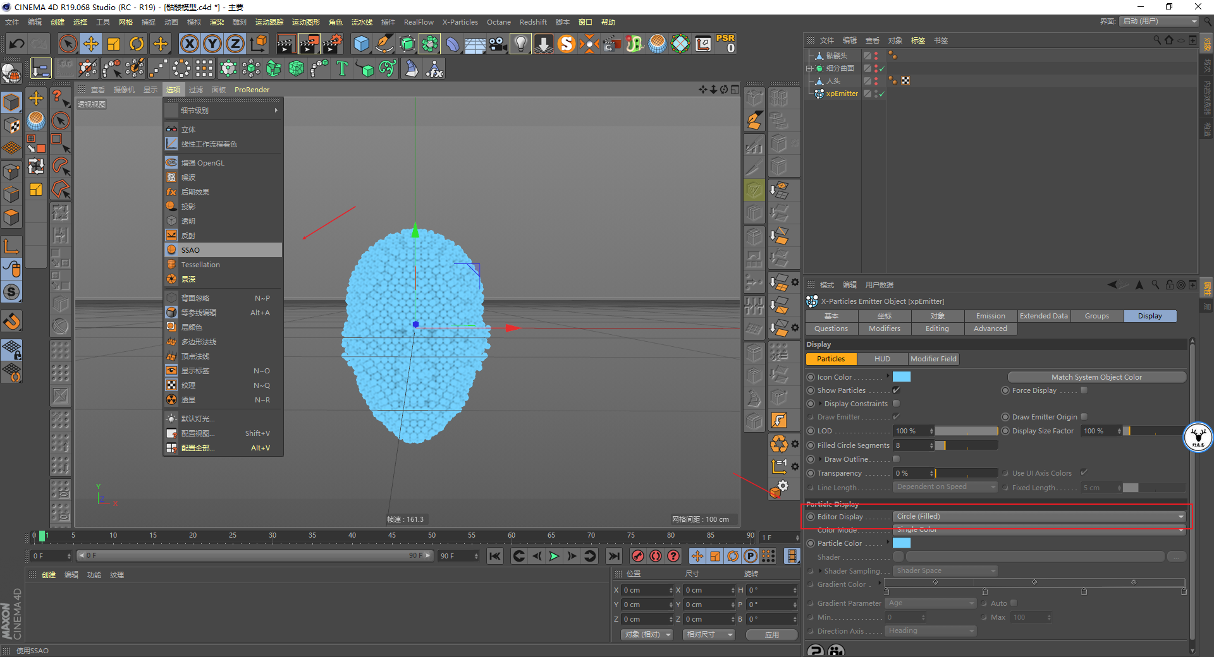Open X-Particles menu
Viewport: 1214px width, 657px height.
(x=460, y=22)
